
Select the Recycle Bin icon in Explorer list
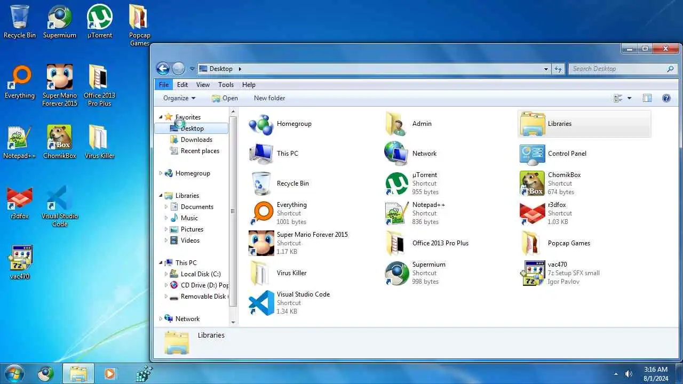tap(261, 183)
